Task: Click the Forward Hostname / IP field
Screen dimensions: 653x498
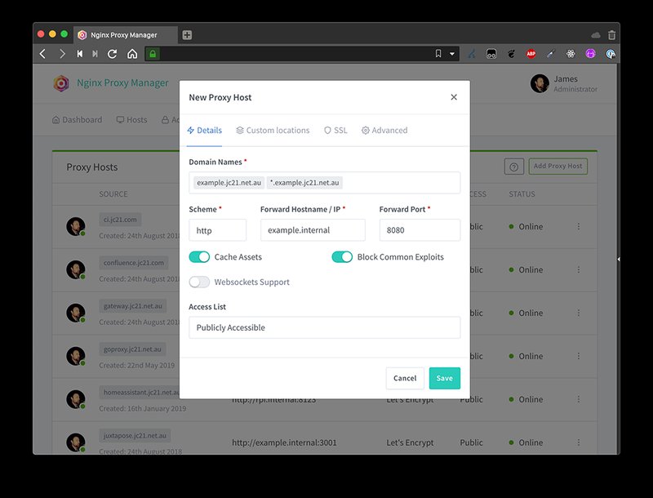Action: 313,231
